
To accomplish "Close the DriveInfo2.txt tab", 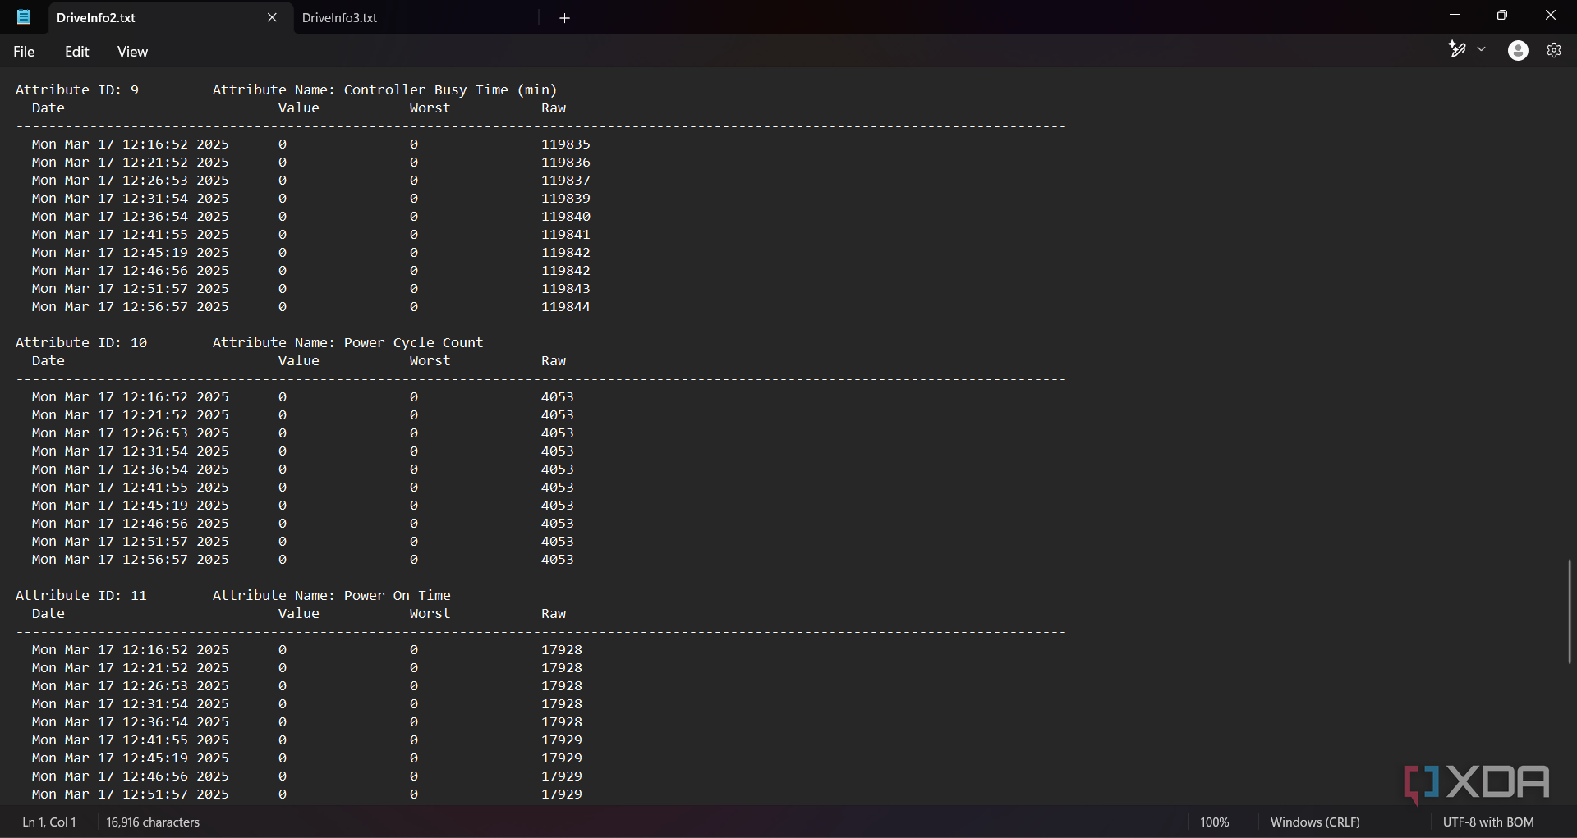I will 272,17.
